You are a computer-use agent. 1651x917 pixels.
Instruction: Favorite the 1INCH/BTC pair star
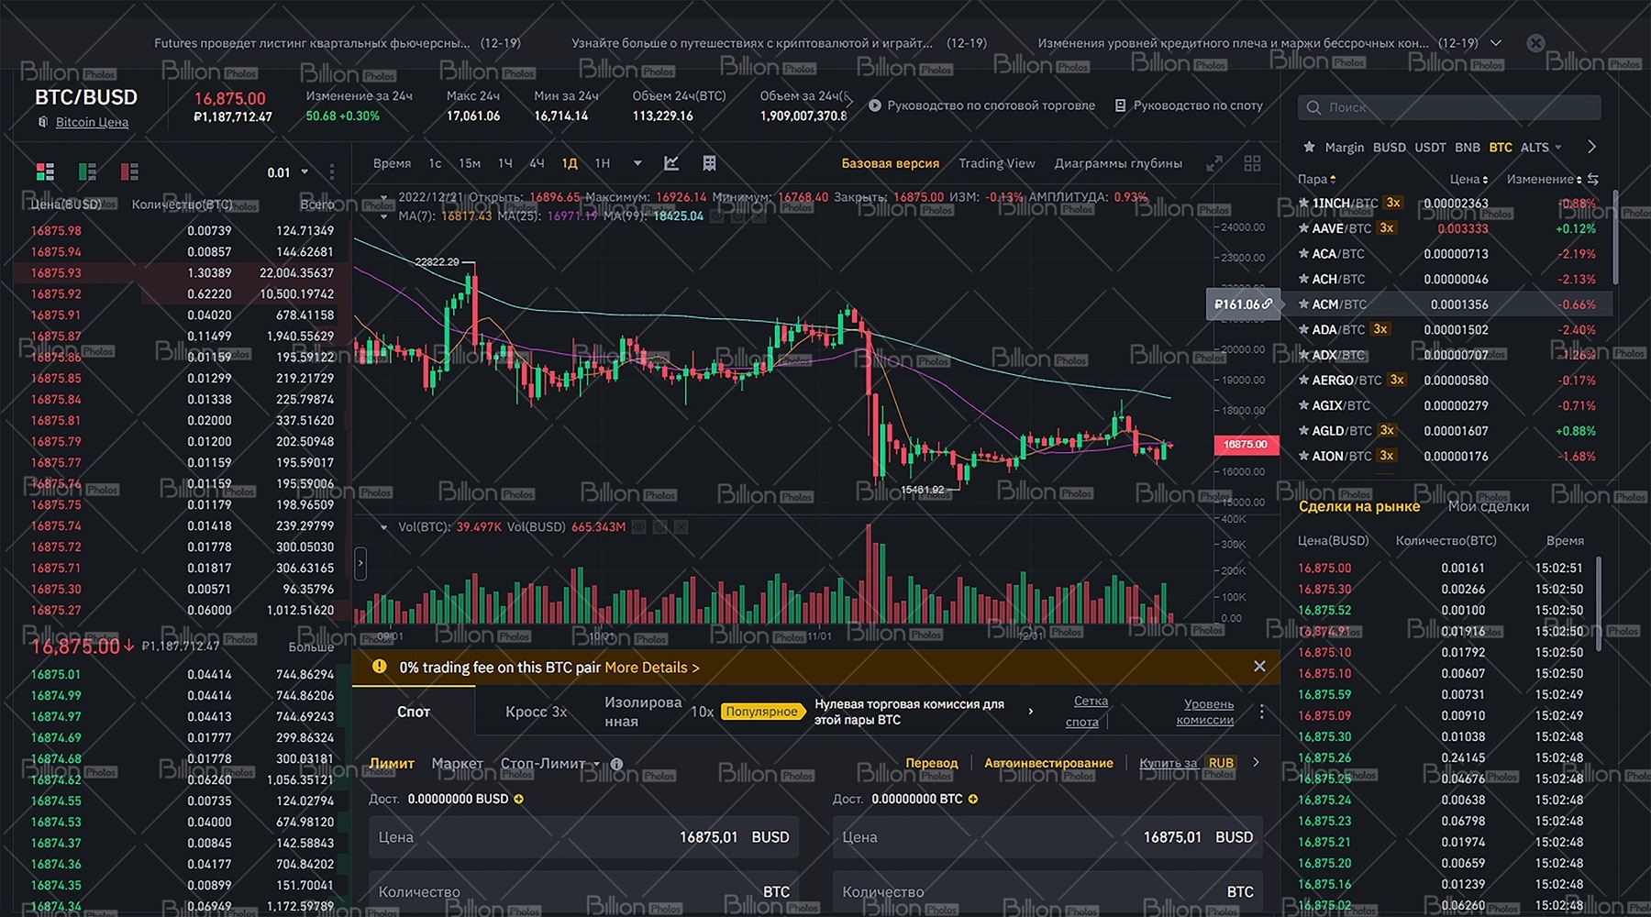coord(1303,203)
